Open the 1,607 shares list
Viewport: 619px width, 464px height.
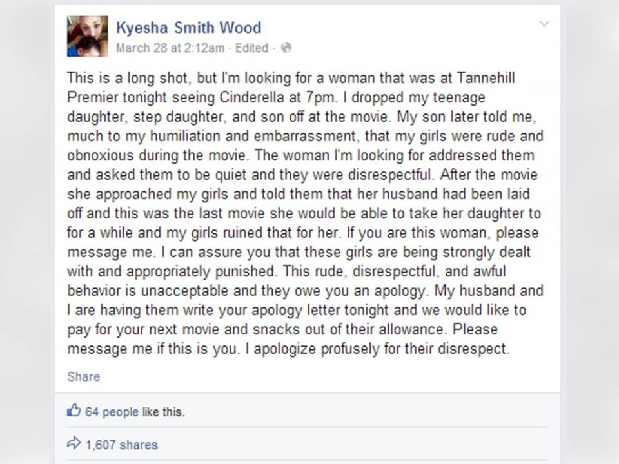click(121, 445)
